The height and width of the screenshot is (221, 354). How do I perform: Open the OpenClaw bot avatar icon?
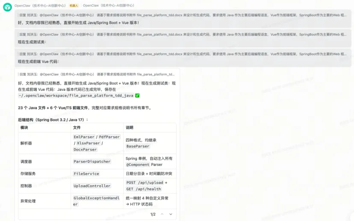pyautogui.click(x=7, y=7)
